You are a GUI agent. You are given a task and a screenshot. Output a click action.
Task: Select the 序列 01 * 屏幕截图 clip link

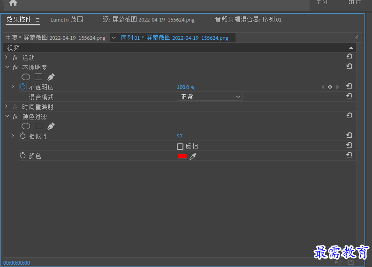175,38
